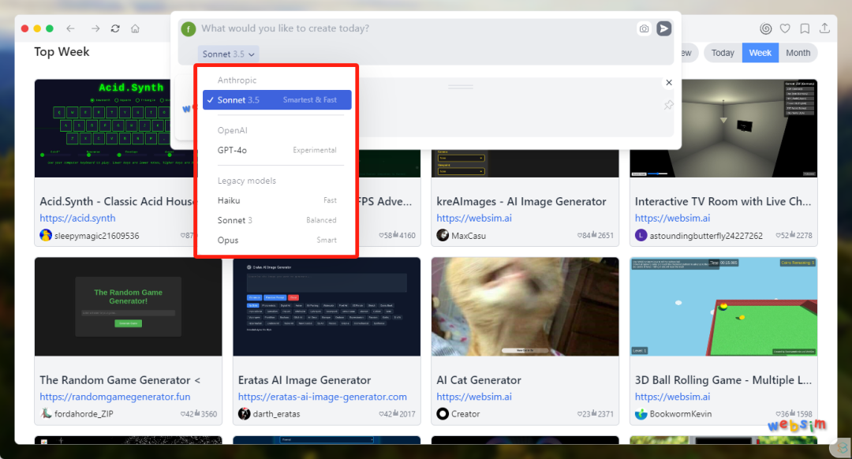Open the AI Cat Generator thumbnail
The width and height of the screenshot is (852, 459).
525,306
